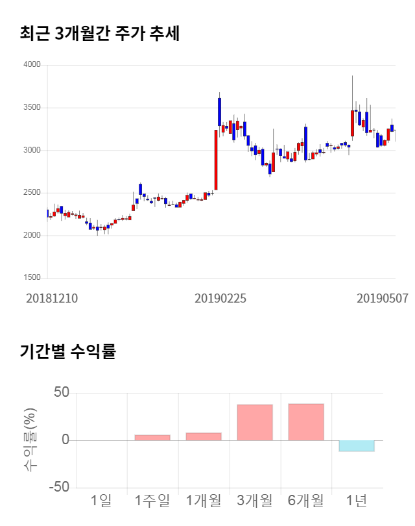Click the '3개월' x-axis label
415x526 pixels.
click(255, 500)
